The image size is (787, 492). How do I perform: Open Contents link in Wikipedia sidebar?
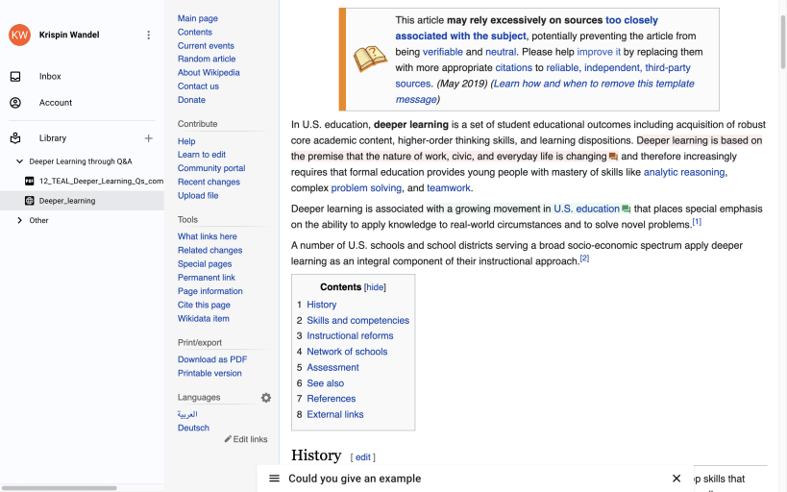click(x=195, y=32)
